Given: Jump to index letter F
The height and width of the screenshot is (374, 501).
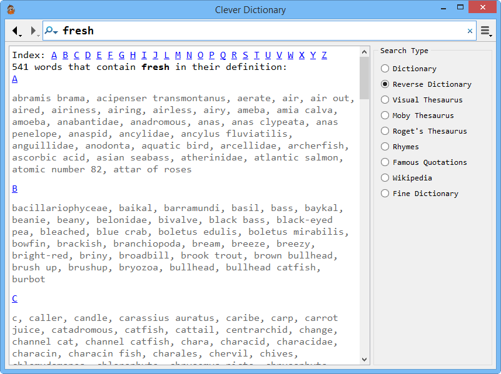Looking at the screenshot, I should (110, 55).
